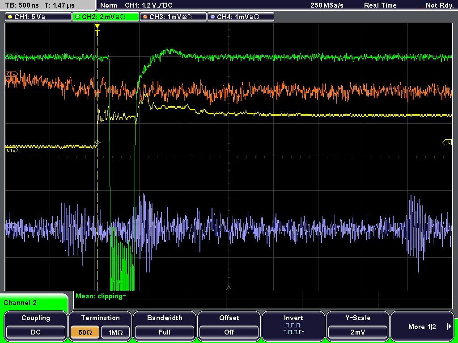Select the CH2 2 mV channel tab
The height and width of the screenshot is (343, 458).
(106, 17)
